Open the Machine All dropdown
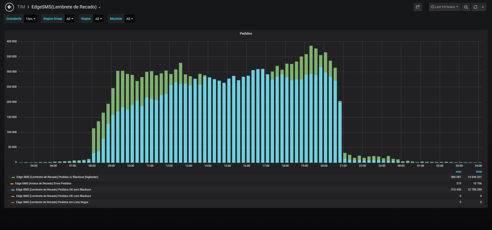 pyautogui.click(x=129, y=19)
